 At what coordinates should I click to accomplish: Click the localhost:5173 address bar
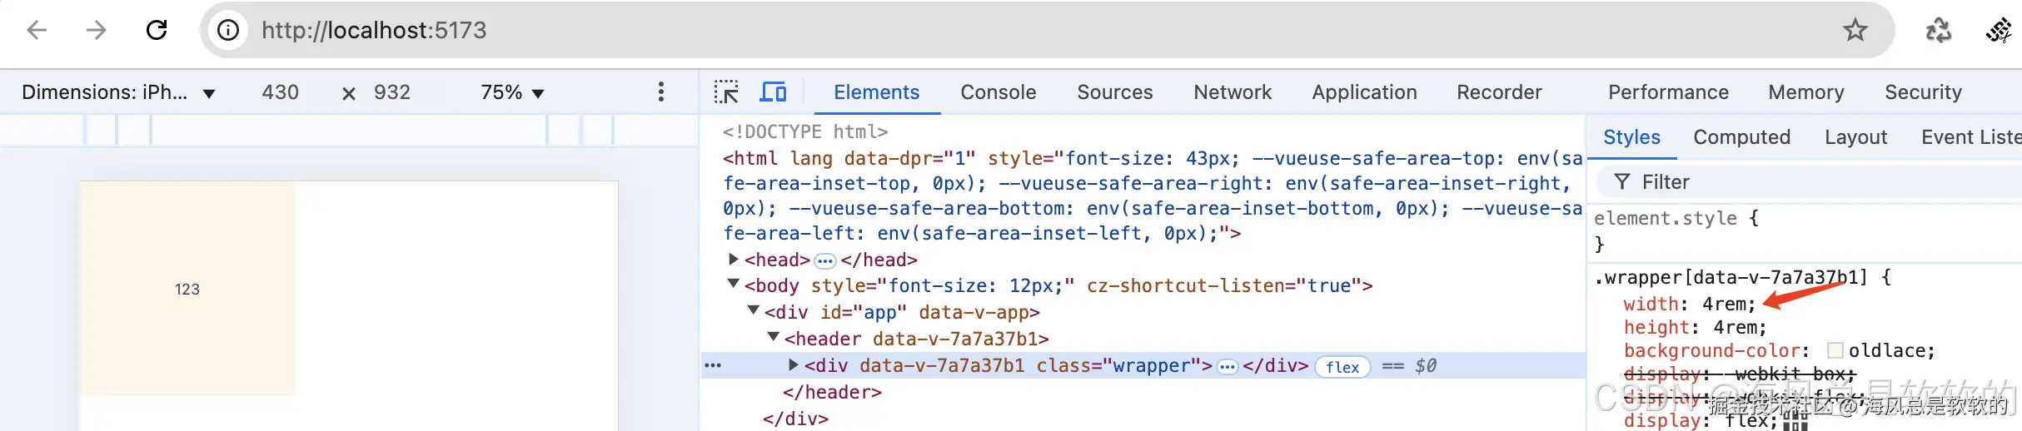click(x=1047, y=31)
